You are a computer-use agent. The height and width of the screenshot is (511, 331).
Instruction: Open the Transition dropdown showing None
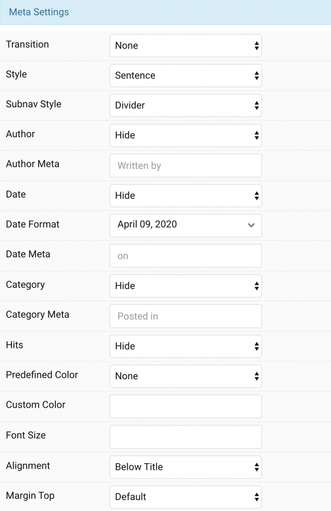point(185,45)
